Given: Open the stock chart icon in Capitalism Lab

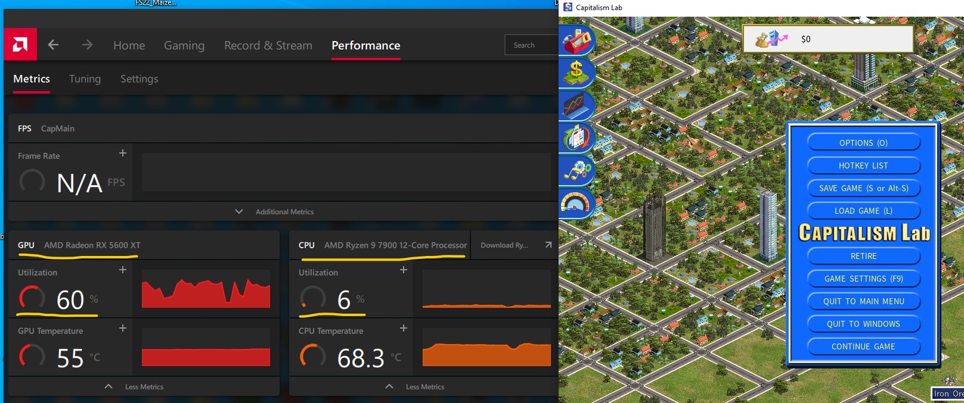Looking at the screenshot, I should 576,105.
